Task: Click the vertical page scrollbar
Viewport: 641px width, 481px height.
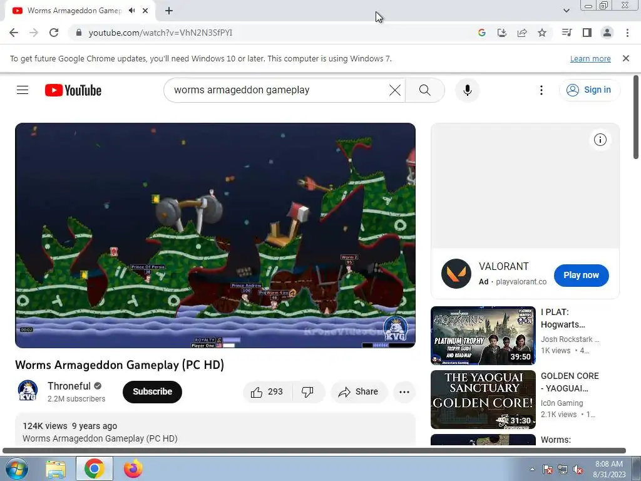Action: [636, 117]
